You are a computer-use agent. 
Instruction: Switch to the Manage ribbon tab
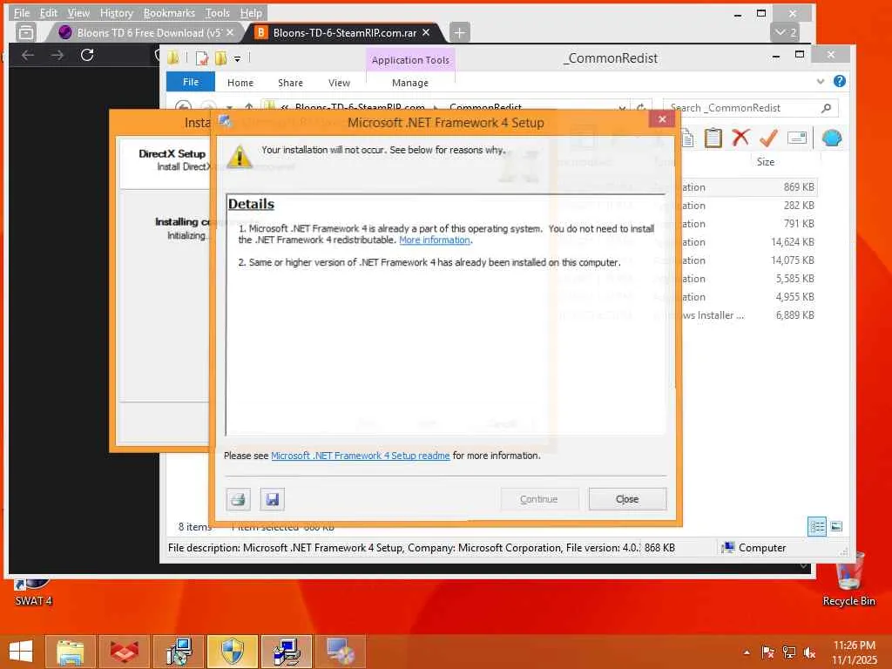click(410, 83)
